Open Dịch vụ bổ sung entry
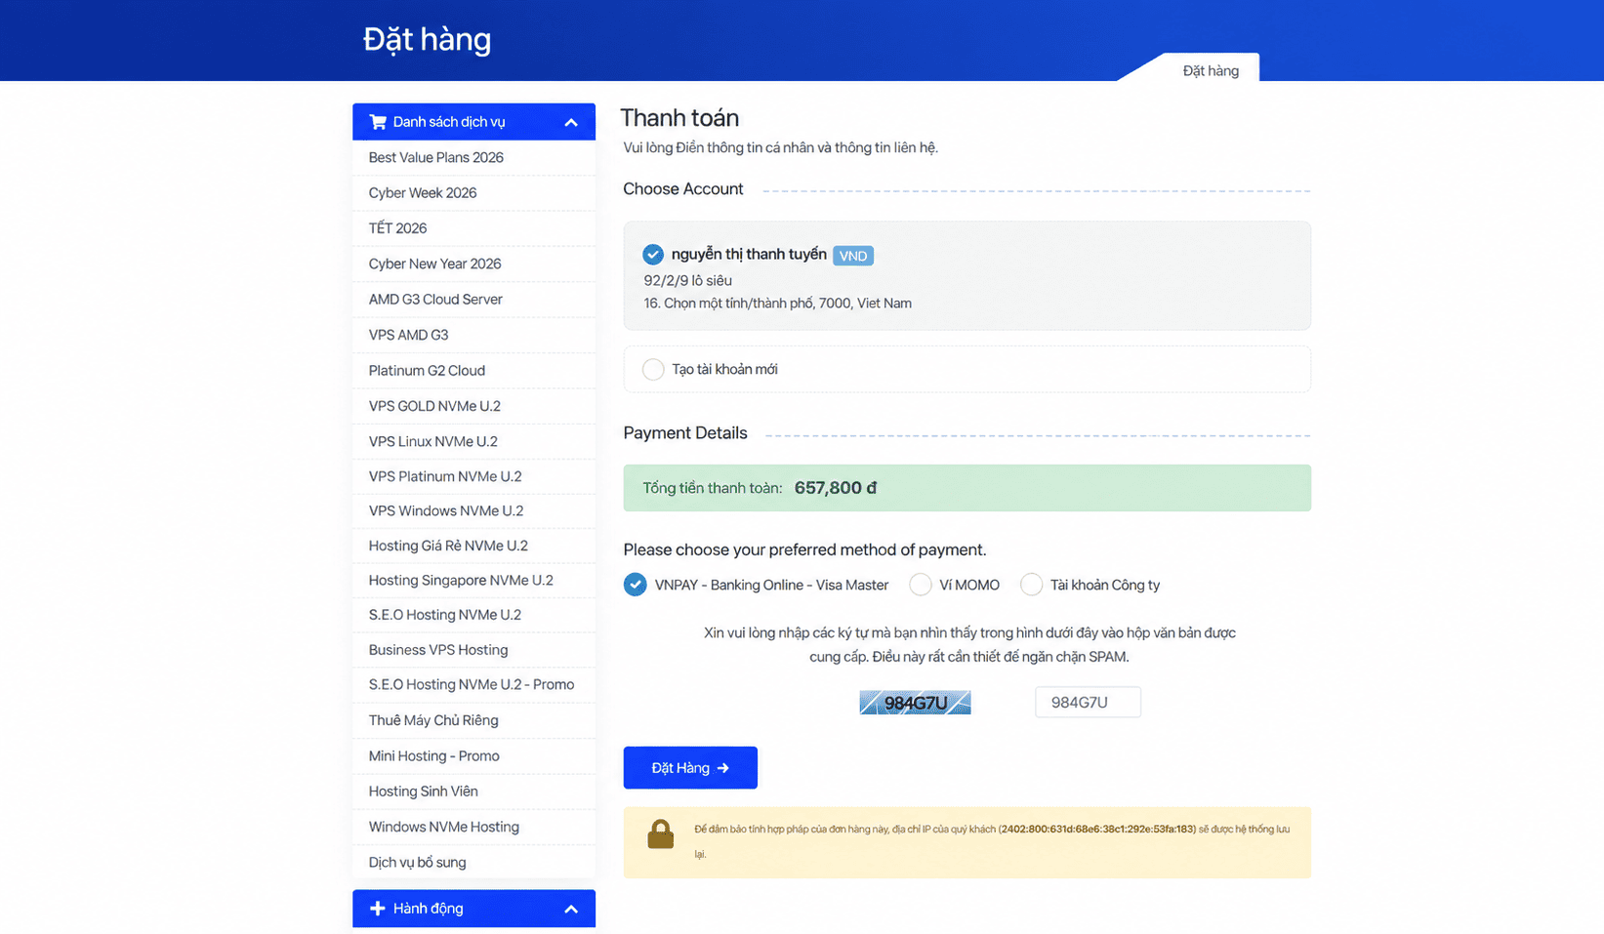Screen dimensions: 1604x934 [x=473, y=863]
